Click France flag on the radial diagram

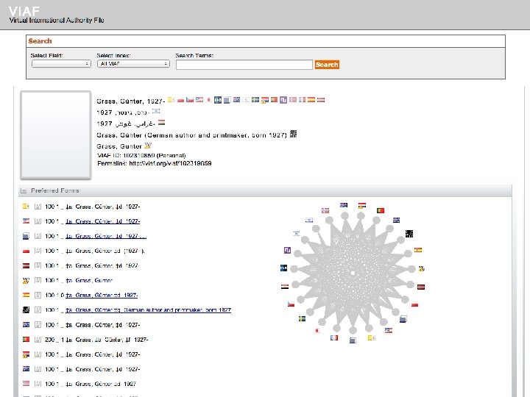(x=334, y=337)
